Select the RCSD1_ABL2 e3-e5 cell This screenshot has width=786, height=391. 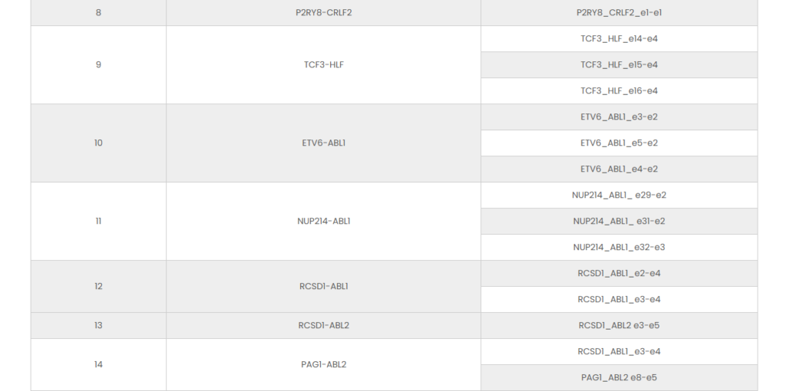tap(619, 326)
